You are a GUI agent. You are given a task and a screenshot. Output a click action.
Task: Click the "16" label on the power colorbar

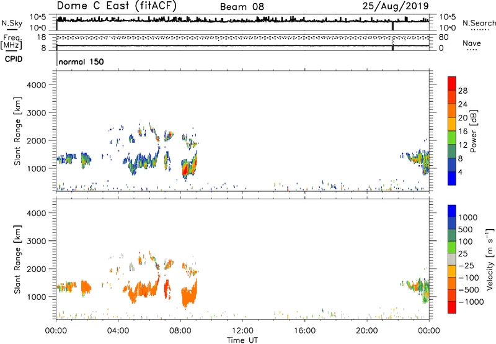point(463,132)
